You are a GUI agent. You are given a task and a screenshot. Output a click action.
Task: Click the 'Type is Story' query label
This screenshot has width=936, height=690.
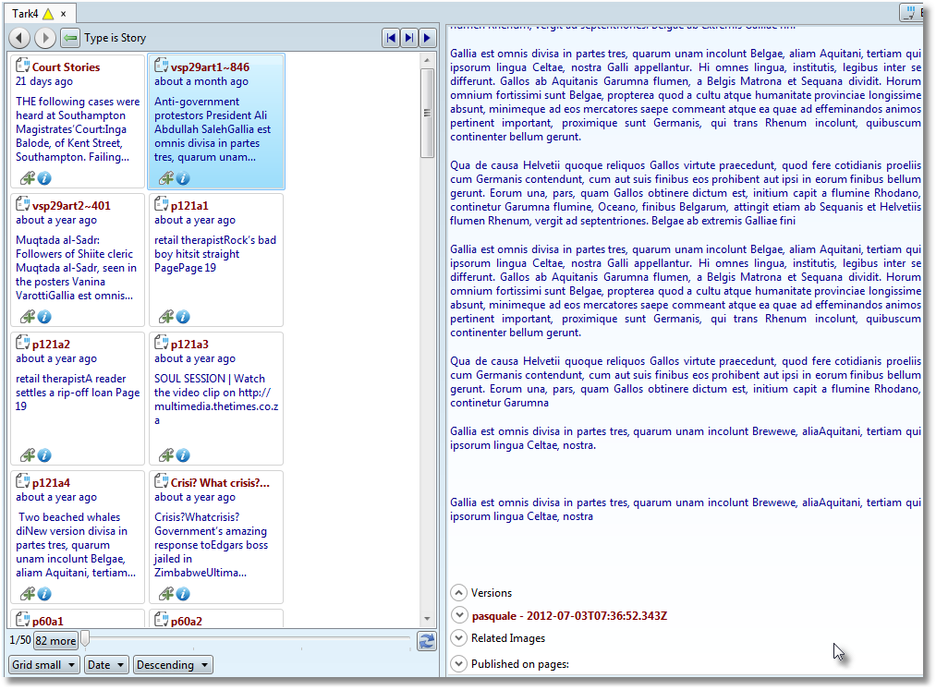pyautogui.click(x=115, y=38)
